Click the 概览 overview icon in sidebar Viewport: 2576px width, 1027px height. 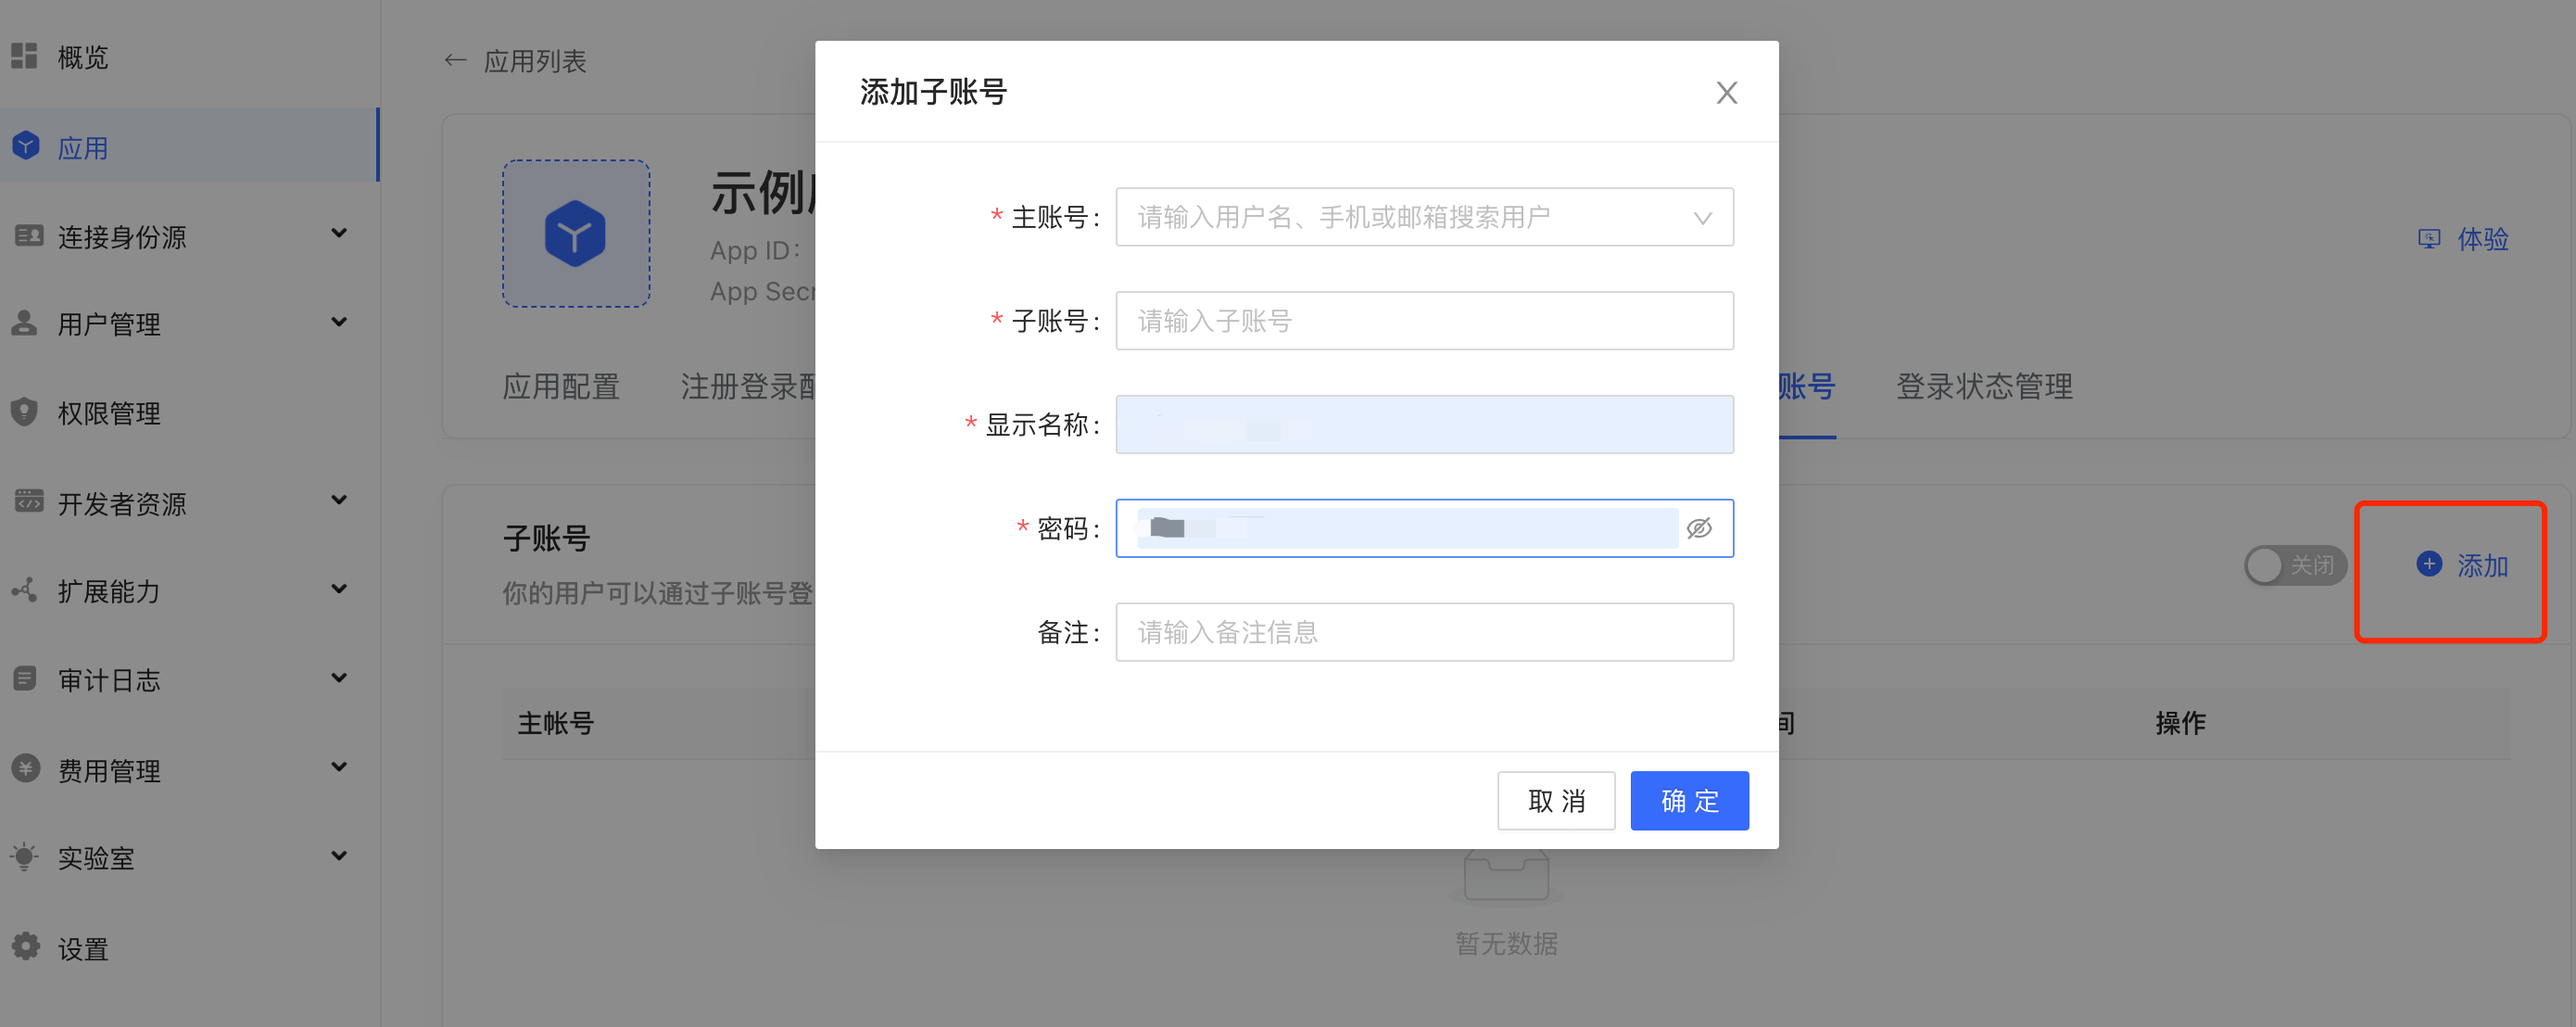pyautogui.click(x=25, y=56)
